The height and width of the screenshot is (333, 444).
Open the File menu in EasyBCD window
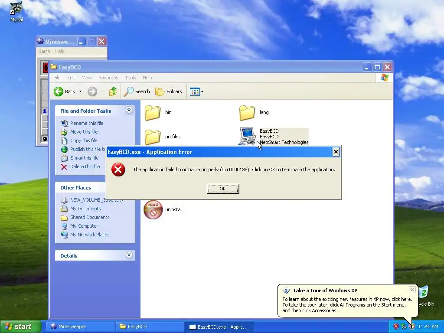click(57, 78)
